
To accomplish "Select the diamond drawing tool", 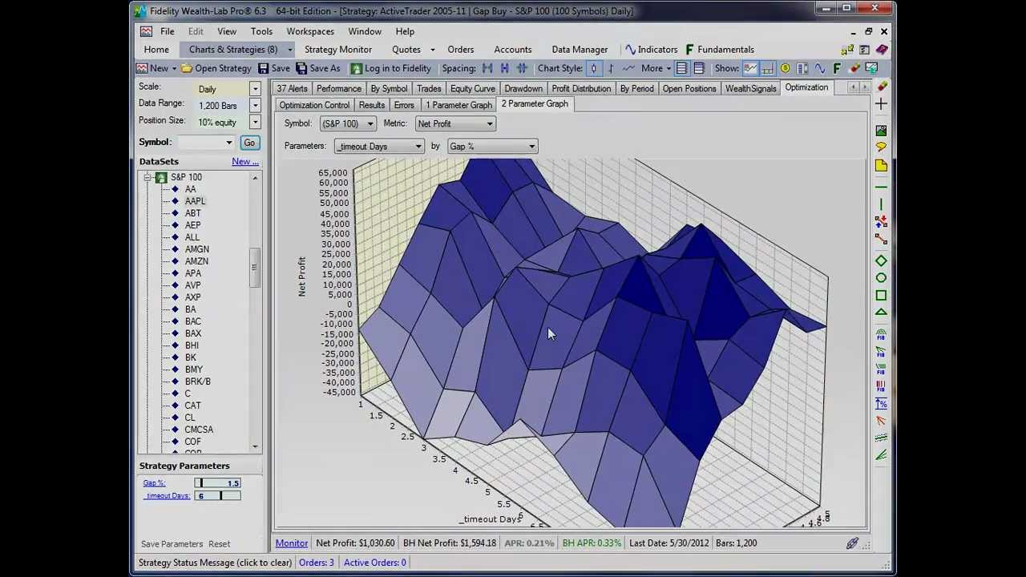I will point(881,261).
